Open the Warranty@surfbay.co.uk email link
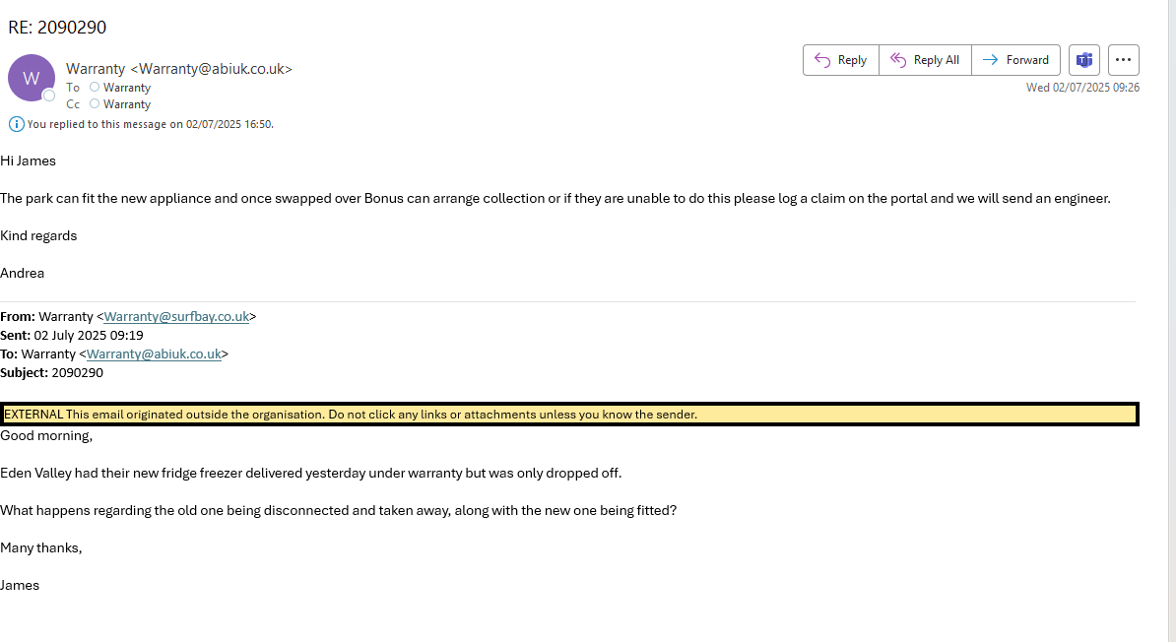This screenshot has height=642, width=1176. pos(176,317)
